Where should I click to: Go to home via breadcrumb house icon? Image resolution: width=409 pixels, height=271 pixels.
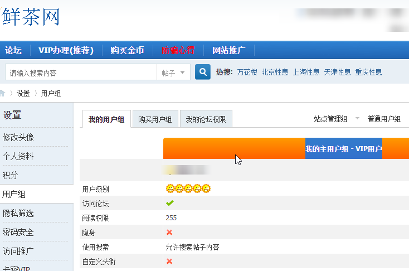2,93
